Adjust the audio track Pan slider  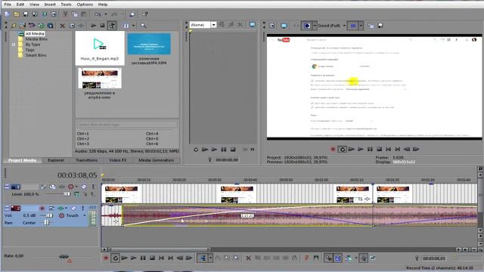(46, 223)
